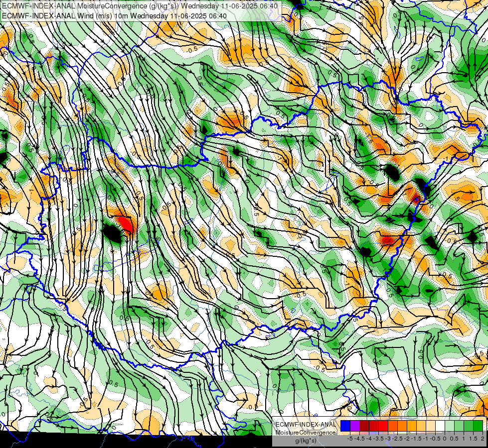The width and height of the screenshot is (488, 448).
Task: Click the -4.5 value on the legend scale
Action: pos(359,439)
